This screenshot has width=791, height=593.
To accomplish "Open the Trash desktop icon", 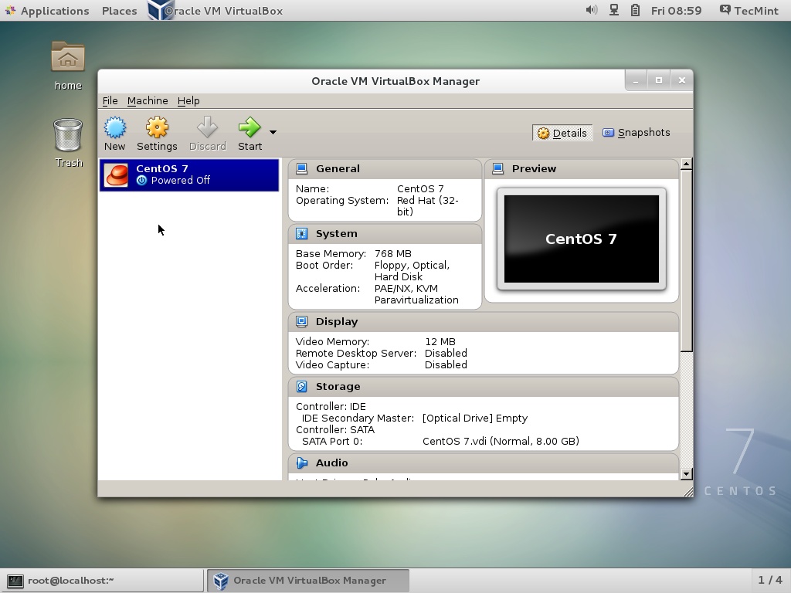I will tap(68, 136).
